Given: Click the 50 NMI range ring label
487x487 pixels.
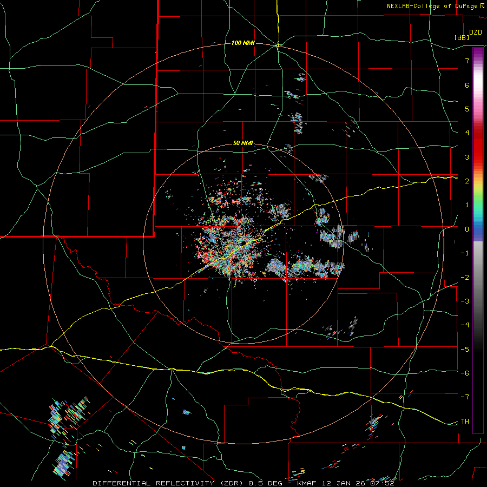Looking at the screenshot, I should [x=243, y=143].
